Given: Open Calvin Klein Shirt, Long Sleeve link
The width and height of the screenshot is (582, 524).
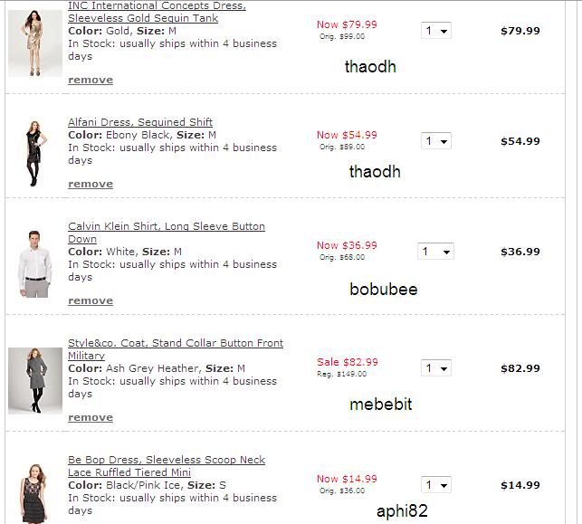Looking at the screenshot, I should [167, 226].
